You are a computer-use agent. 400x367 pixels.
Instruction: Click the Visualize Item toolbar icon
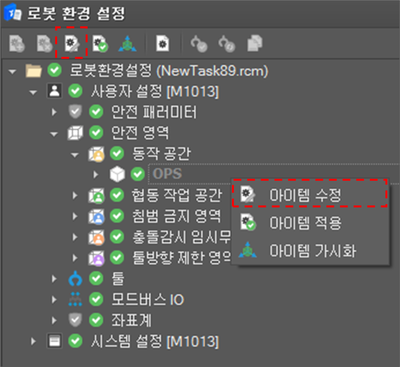click(x=127, y=44)
